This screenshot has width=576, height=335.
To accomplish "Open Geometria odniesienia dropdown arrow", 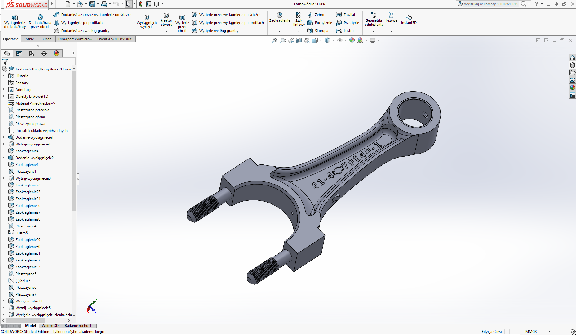I will [x=374, y=31].
